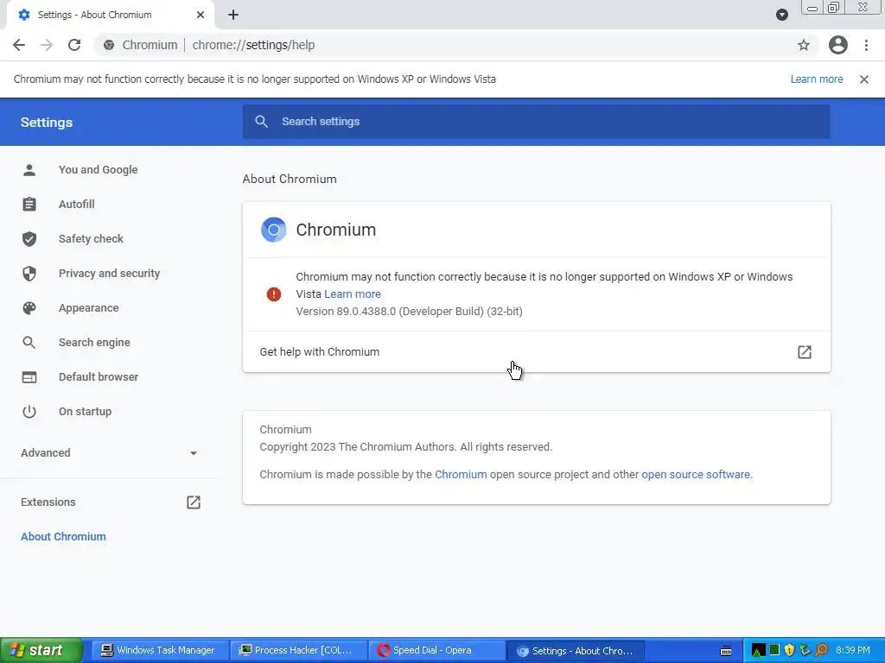This screenshot has width=885, height=663.
Task: Open You and Google settings
Action: (x=99, y=170)
